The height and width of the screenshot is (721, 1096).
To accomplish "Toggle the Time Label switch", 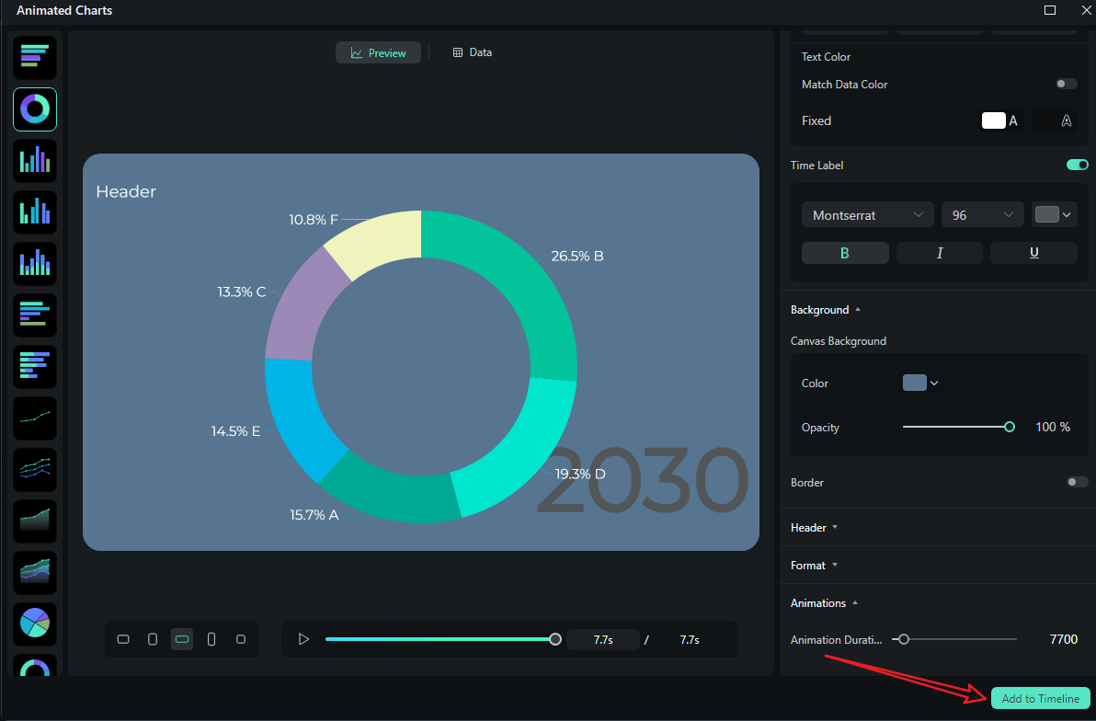I will pyautogui.click(x=1076, y=165).
